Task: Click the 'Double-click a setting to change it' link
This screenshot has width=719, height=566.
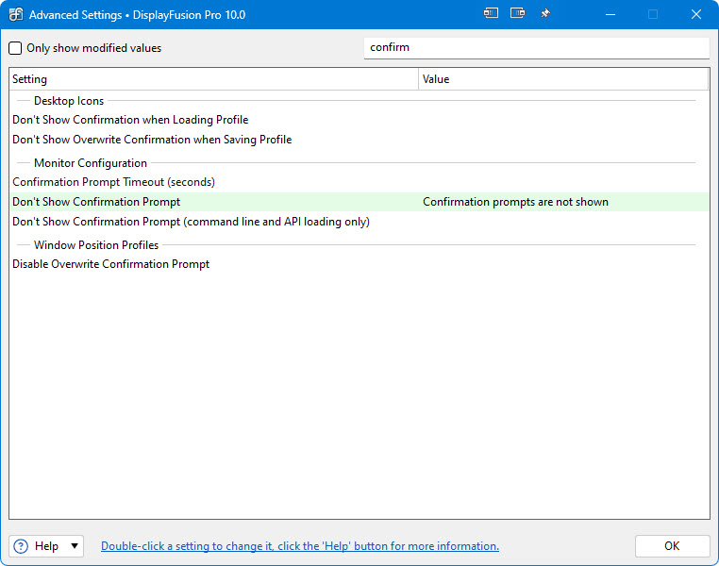Action: (x=300, y=546)
